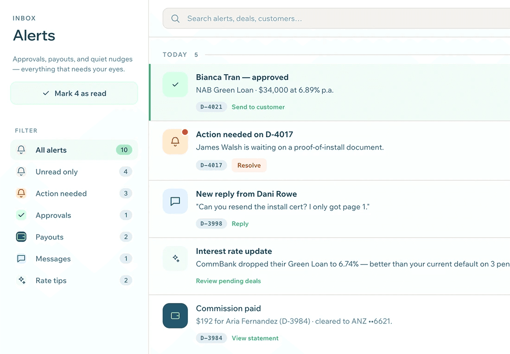This screenshot has height=354, width=510.
Task: Click the Resolve button for D-4017
Action: click(249, 165)
